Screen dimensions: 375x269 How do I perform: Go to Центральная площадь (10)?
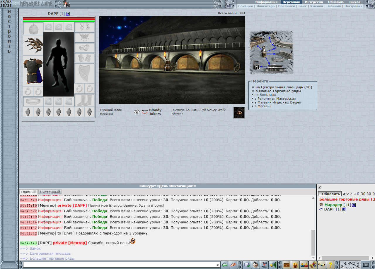coord(284,87)
